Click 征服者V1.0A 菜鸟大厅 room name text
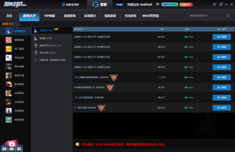Screen dimensions: 235x152 pos(92,37)
